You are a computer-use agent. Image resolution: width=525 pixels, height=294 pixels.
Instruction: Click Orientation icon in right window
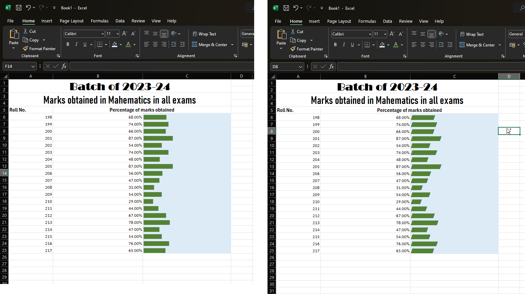click(441, 34)
